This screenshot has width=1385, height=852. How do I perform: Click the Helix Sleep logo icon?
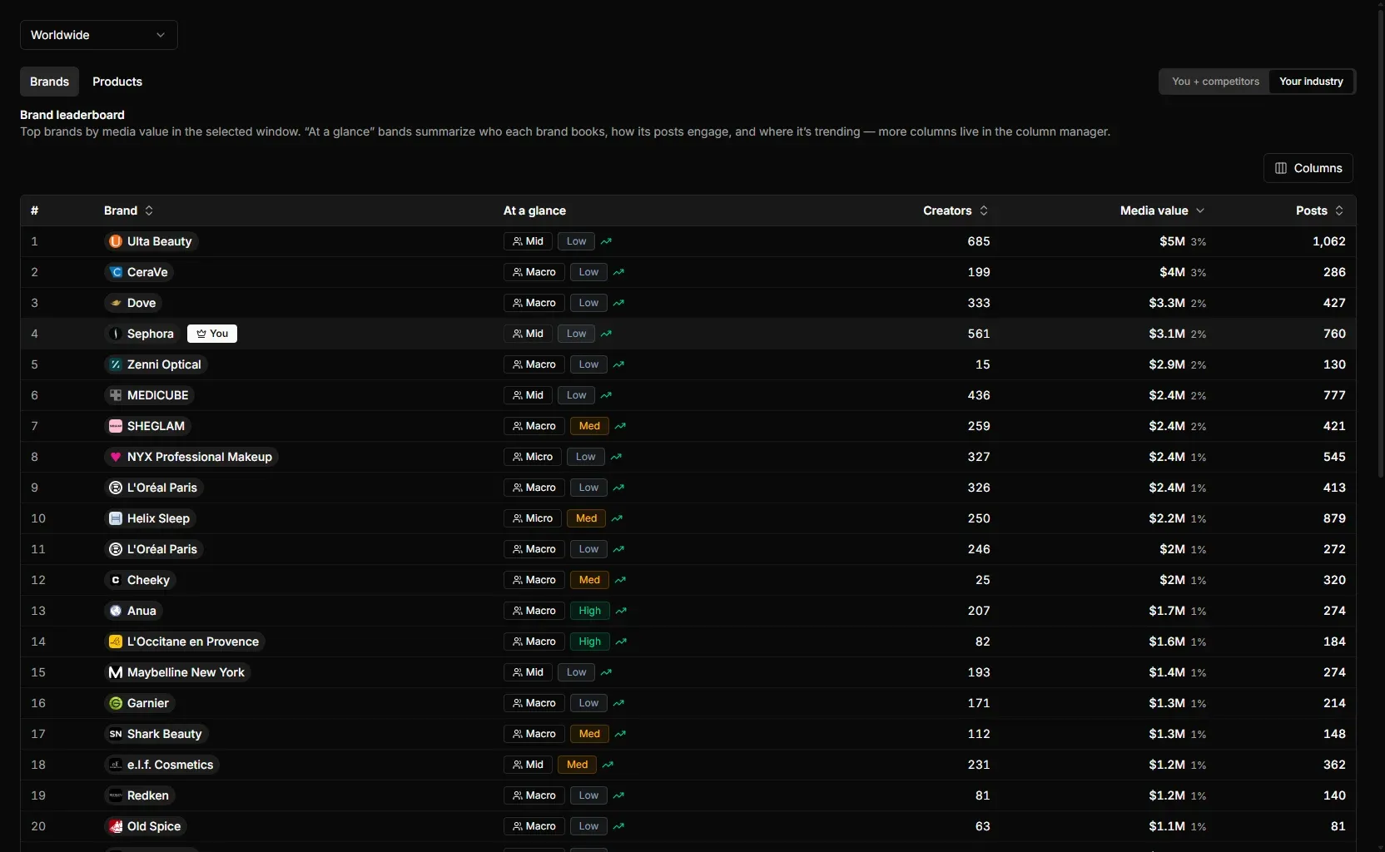[x=116, y=518]
